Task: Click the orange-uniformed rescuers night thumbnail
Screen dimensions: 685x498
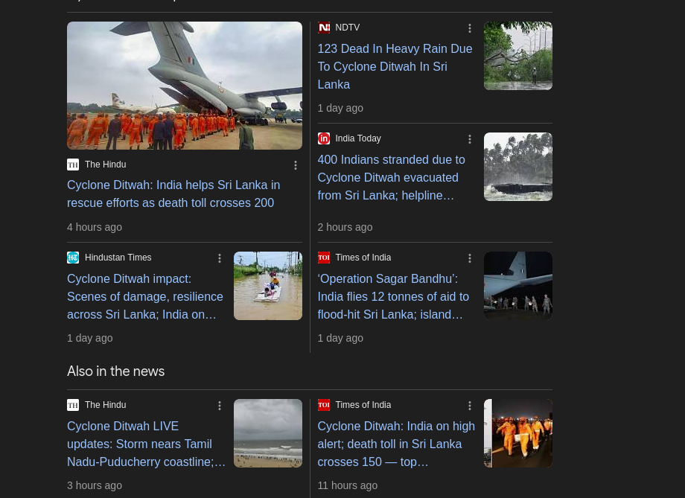Action: tap(518, 433)
